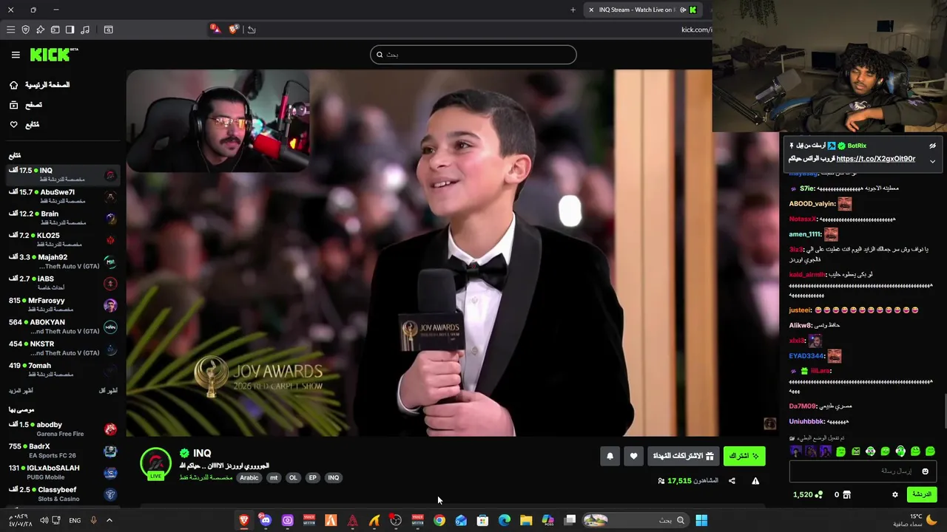
Task: Open the pinned BotRix link in chat
Action: click(876, 159)
